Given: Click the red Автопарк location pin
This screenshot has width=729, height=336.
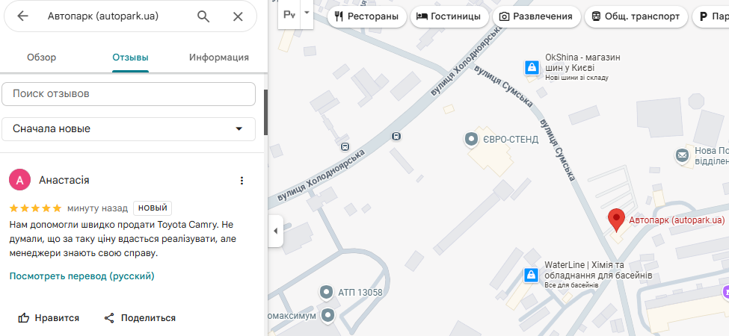Looking at the screenshot, I should [617, 220].
